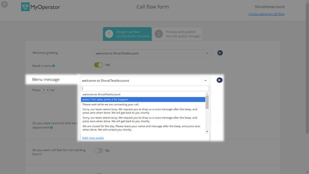309x174 pixels.
Task: Expand the "Press 1 for" number selector
Action: 45,90
